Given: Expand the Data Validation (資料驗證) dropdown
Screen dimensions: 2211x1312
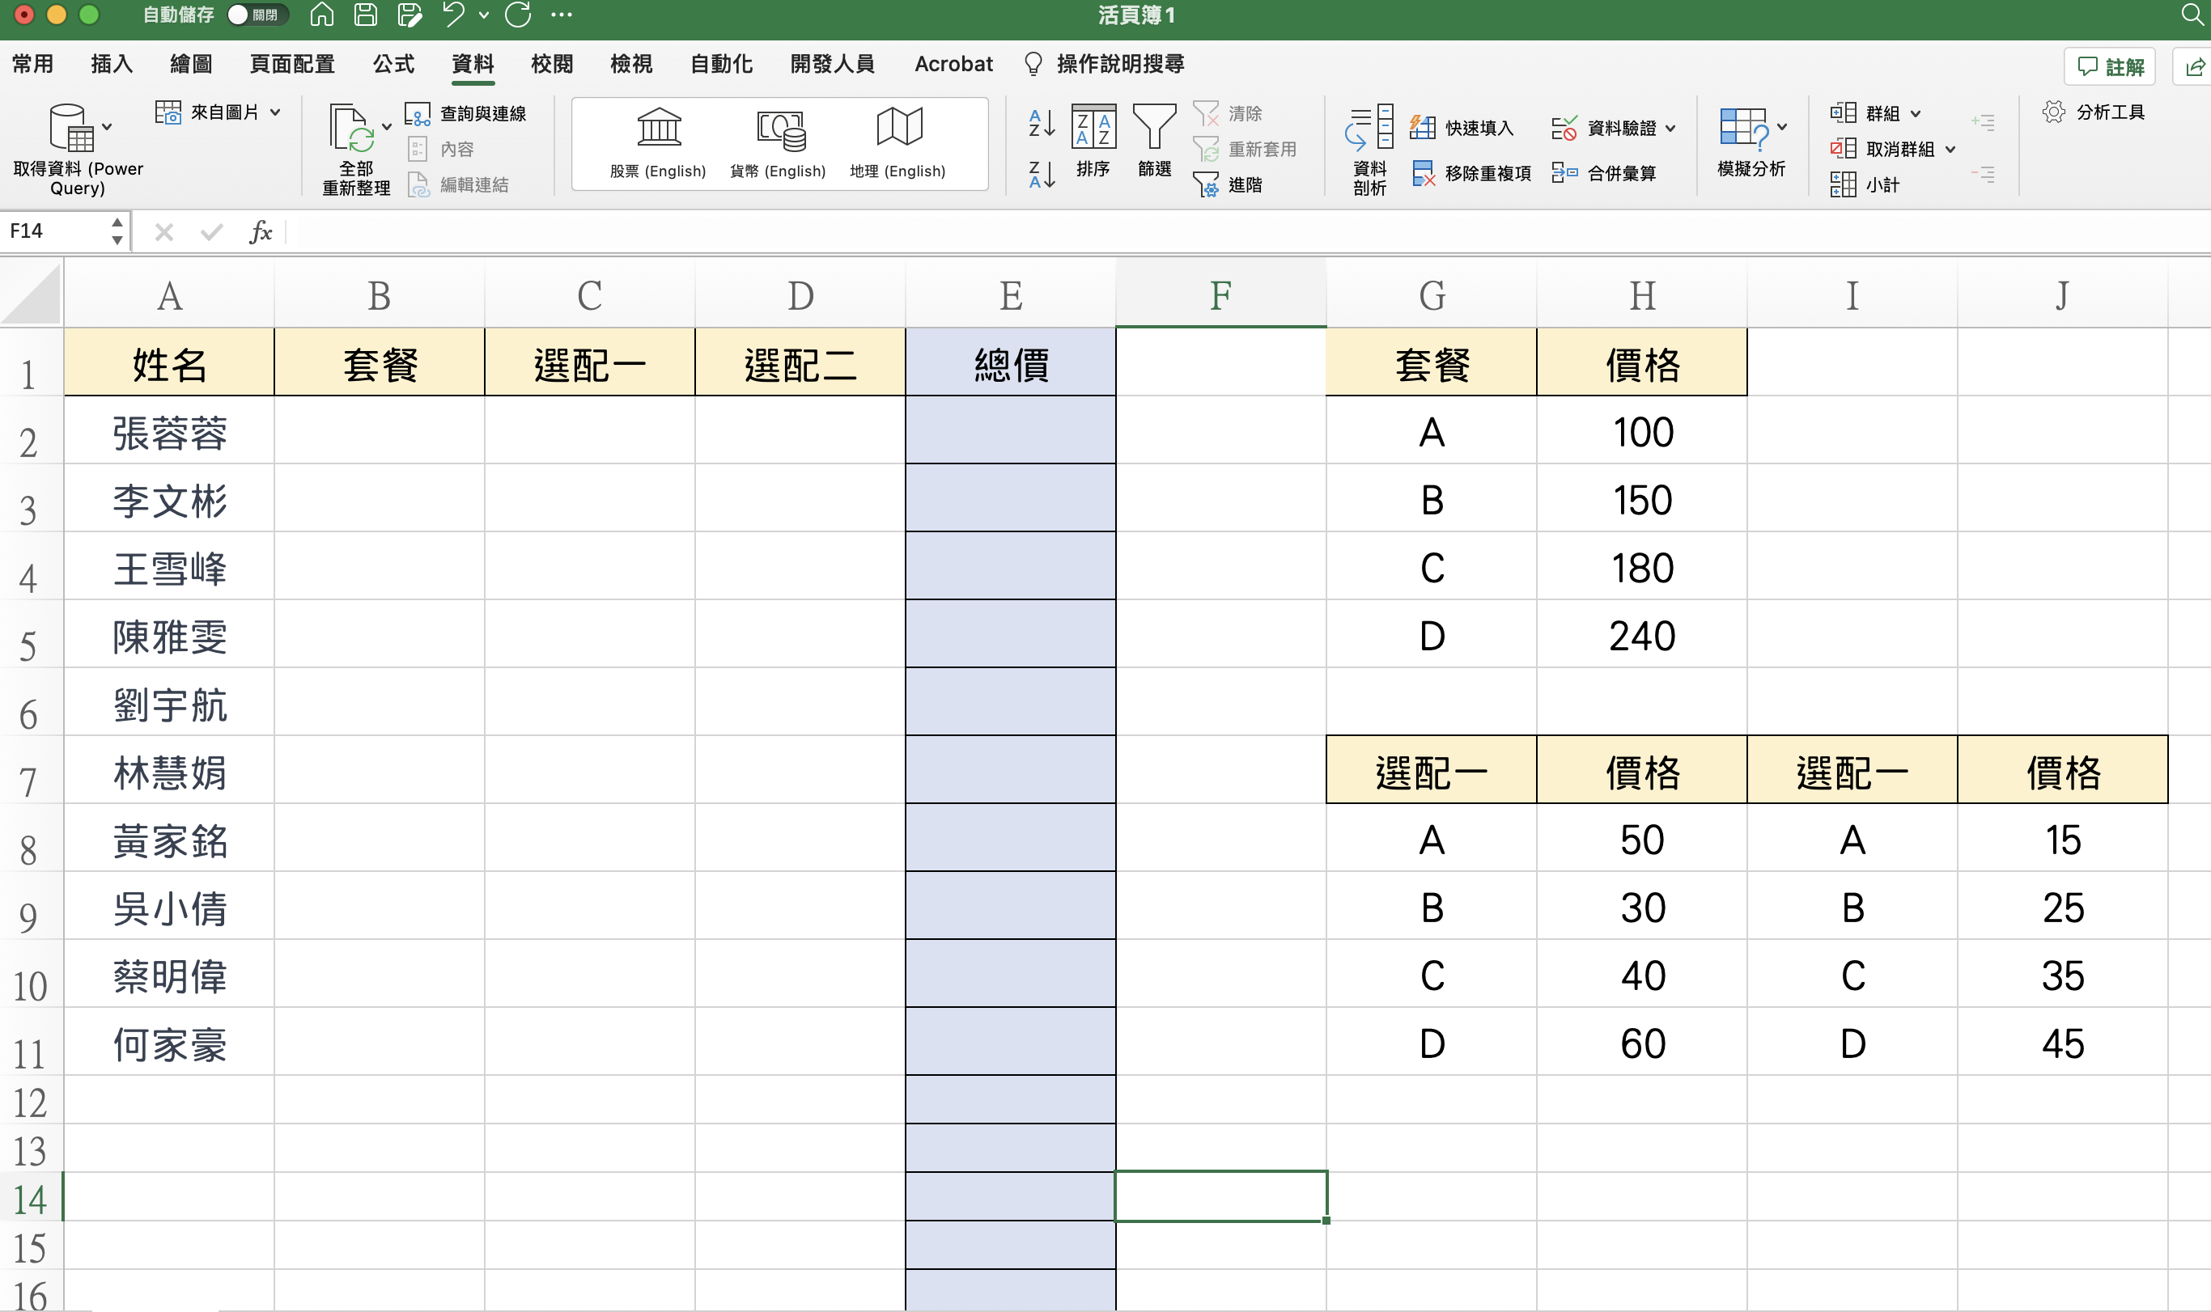Looking at the screenshot, I should pyautogui.click(x=1670, y=128).
